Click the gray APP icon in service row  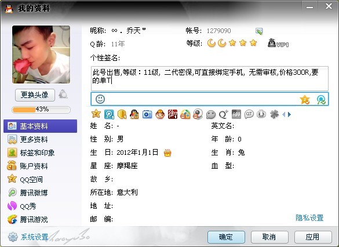(236, 114)
